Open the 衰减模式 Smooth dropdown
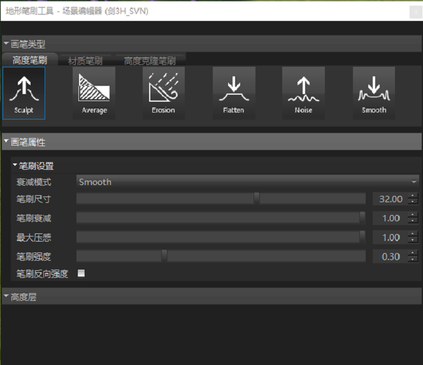Image resolution: width=423 pixels, height=365 pixels. pos(248,182)
